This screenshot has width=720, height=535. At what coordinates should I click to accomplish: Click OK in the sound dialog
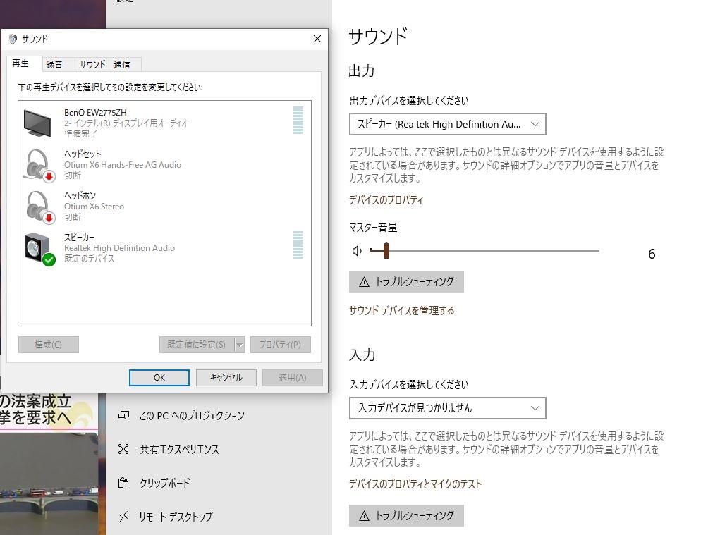pos(159,378)
